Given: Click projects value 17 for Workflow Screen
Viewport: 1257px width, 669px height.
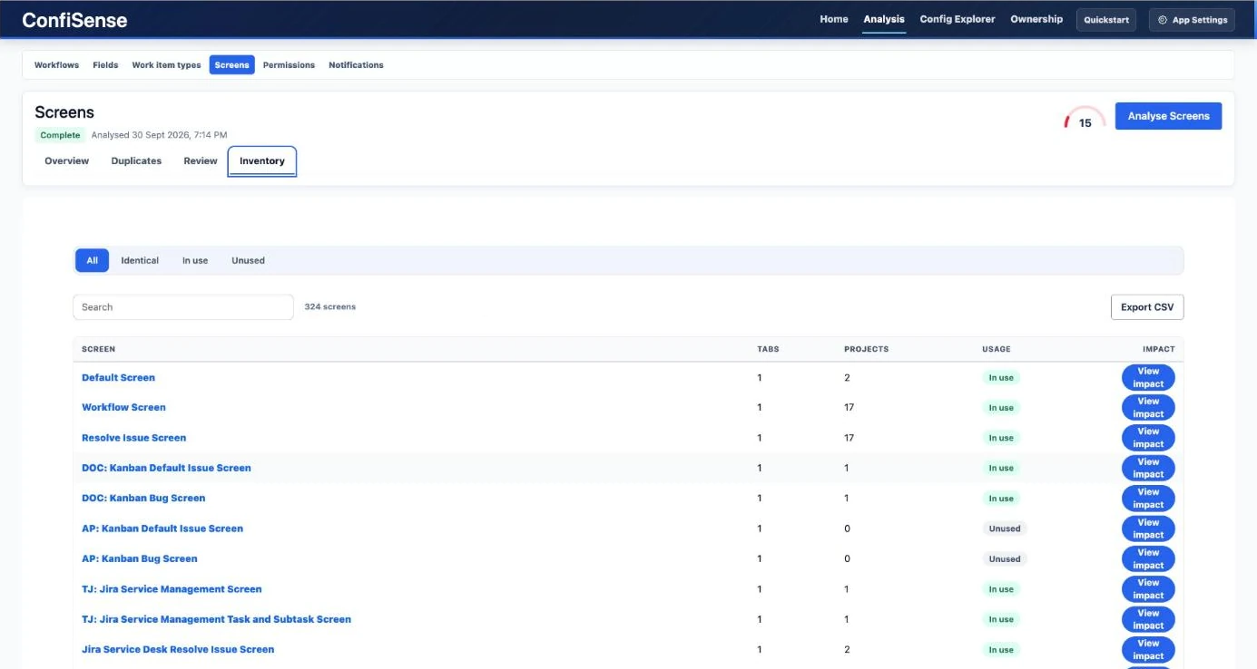Looking at the screenshot, I should [x=849, y=408].
